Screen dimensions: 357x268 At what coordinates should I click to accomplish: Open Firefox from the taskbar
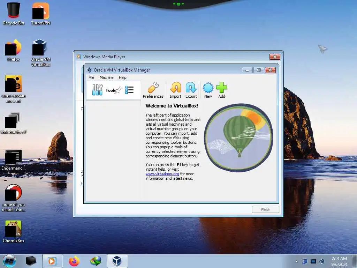pyautogui.click(x=74, y=261)
